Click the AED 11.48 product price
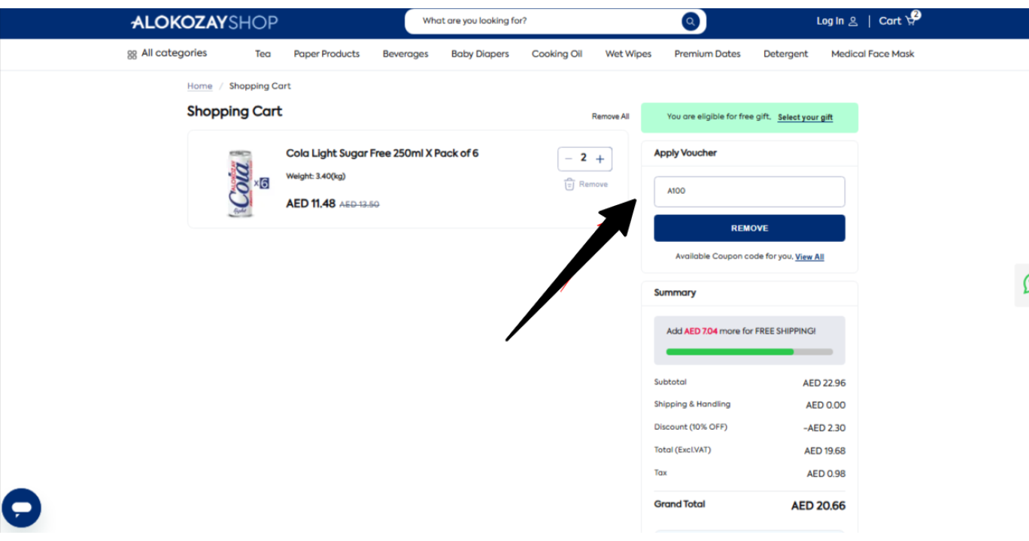The width and height of the screenshot is (1029, 541). click(x=311, y=204)
